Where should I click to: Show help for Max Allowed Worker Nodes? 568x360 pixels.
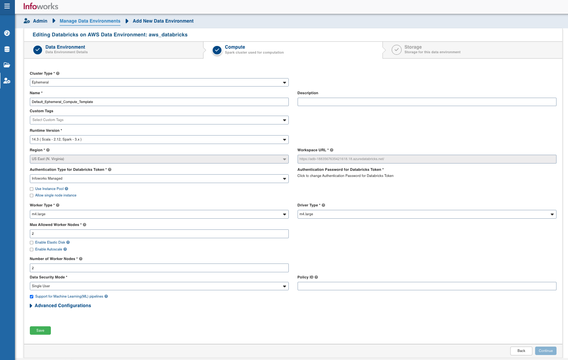click(85, 225)
